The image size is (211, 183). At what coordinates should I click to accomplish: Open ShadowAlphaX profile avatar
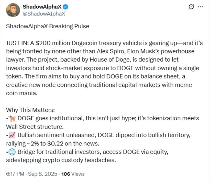click(13, 10)
